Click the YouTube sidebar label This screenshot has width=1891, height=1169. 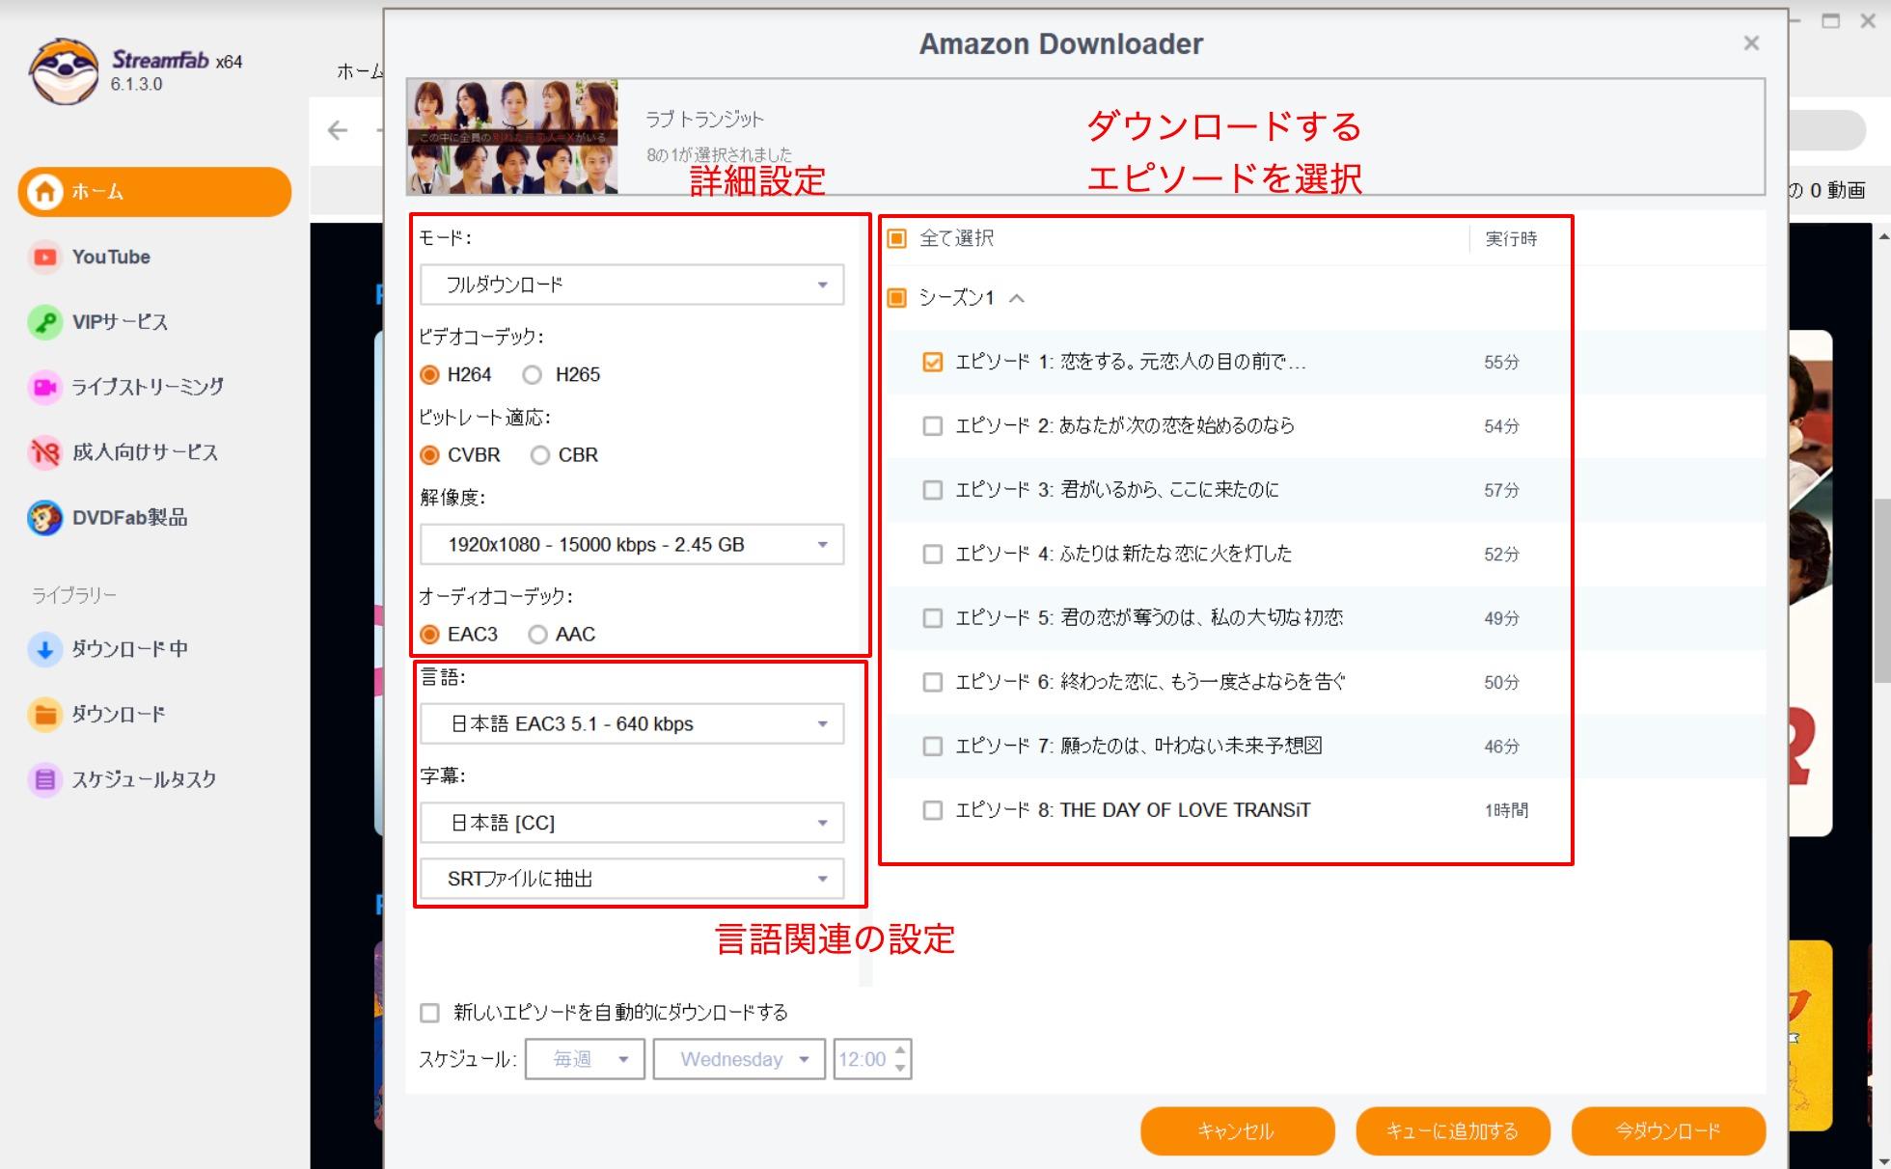111,257
